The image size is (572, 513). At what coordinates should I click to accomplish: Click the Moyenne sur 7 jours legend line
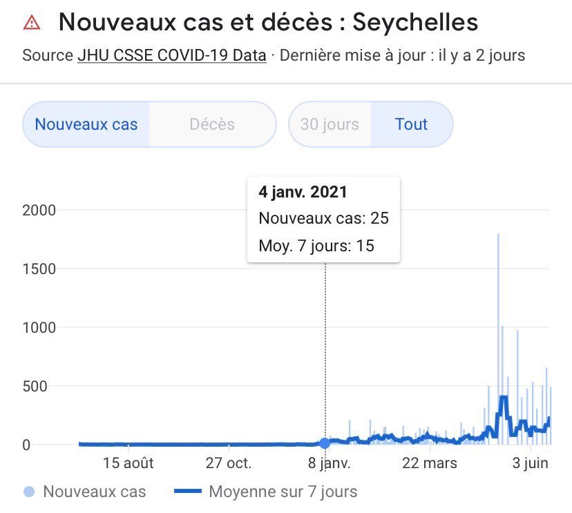187,492
